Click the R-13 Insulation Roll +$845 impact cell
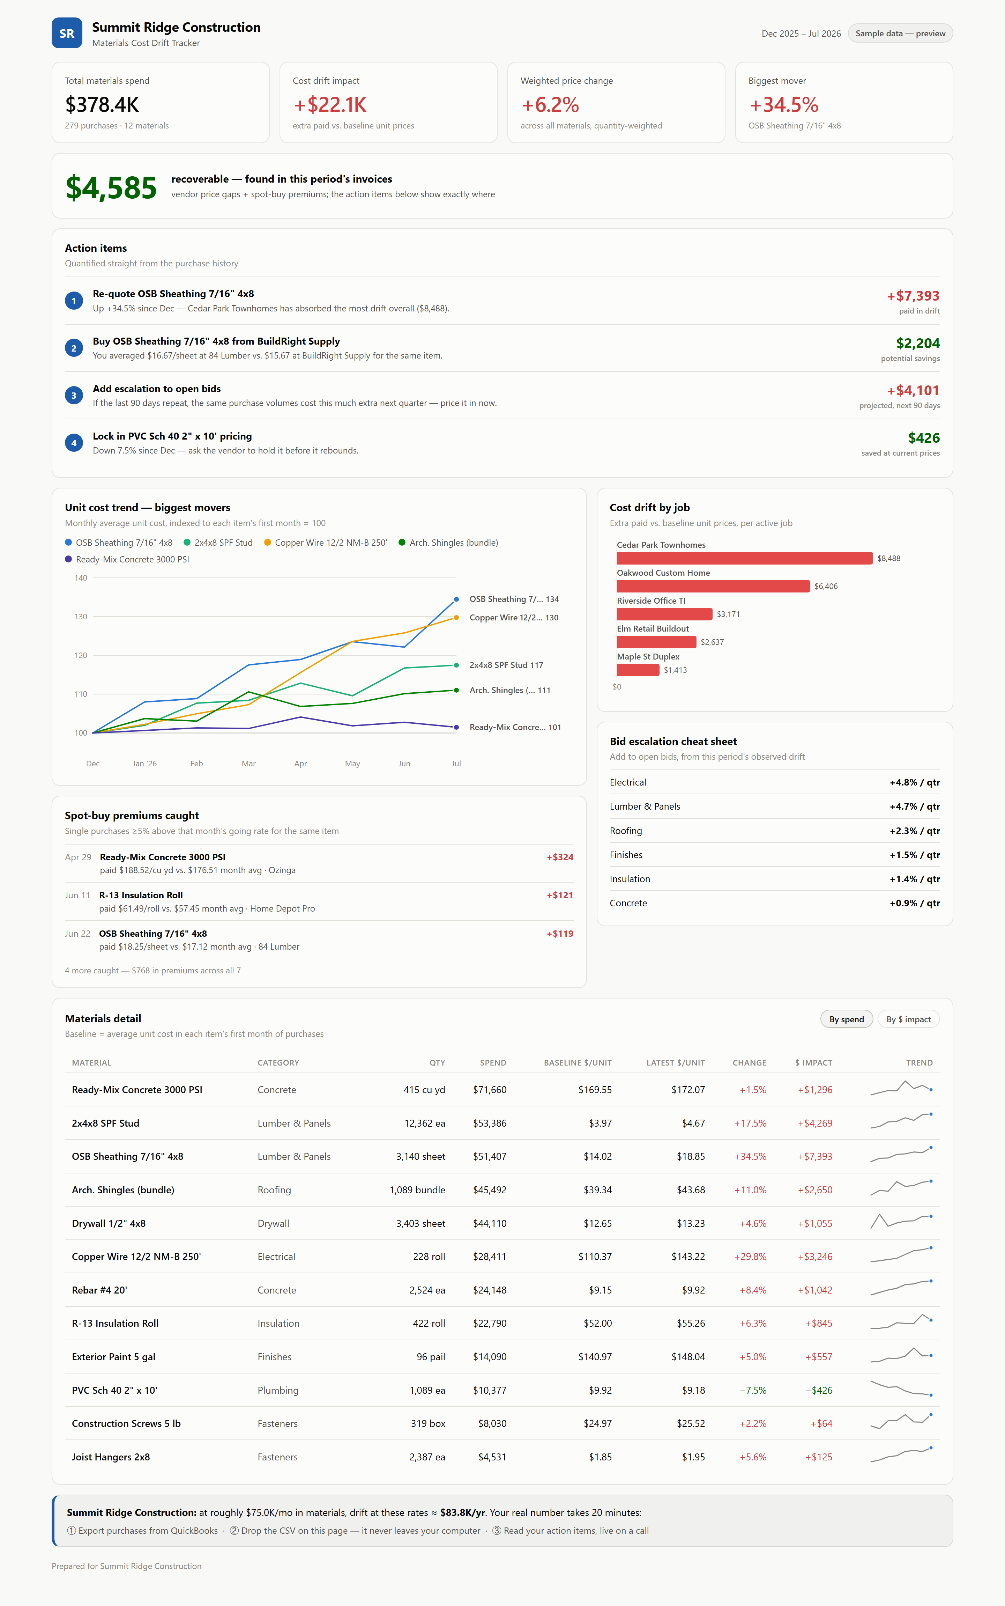The height and width of the screenshot is (1606, 1005). pos(819,1323)
